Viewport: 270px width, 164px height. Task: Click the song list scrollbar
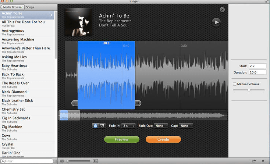click(x=56, y=35)
